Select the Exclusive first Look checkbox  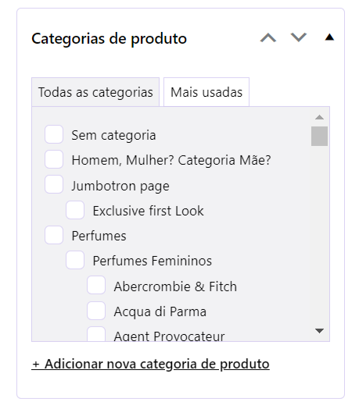75,210
